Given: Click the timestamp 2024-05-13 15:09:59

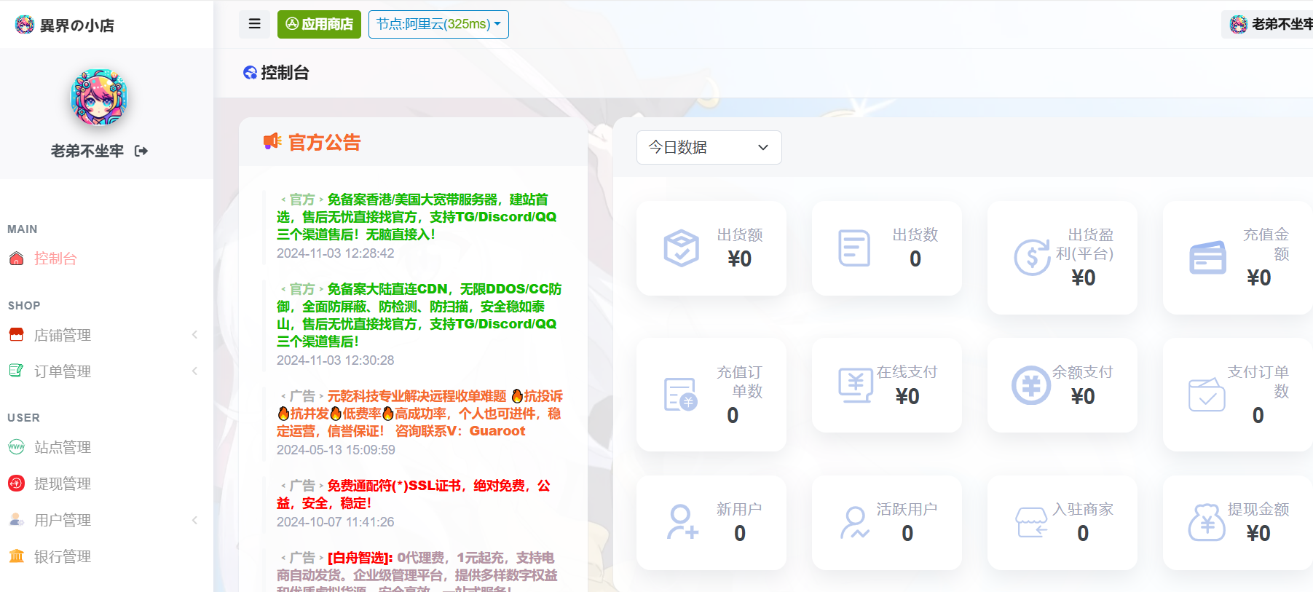Looking at the screenshot, I should 336,450.
